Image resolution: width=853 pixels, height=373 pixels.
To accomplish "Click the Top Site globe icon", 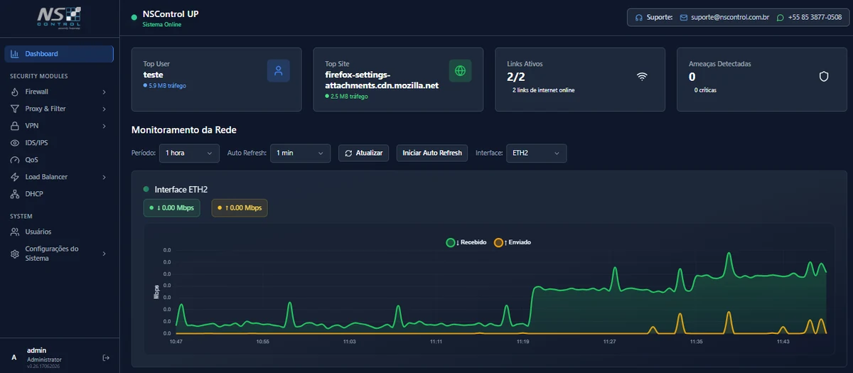I will (x=461, y=71).
